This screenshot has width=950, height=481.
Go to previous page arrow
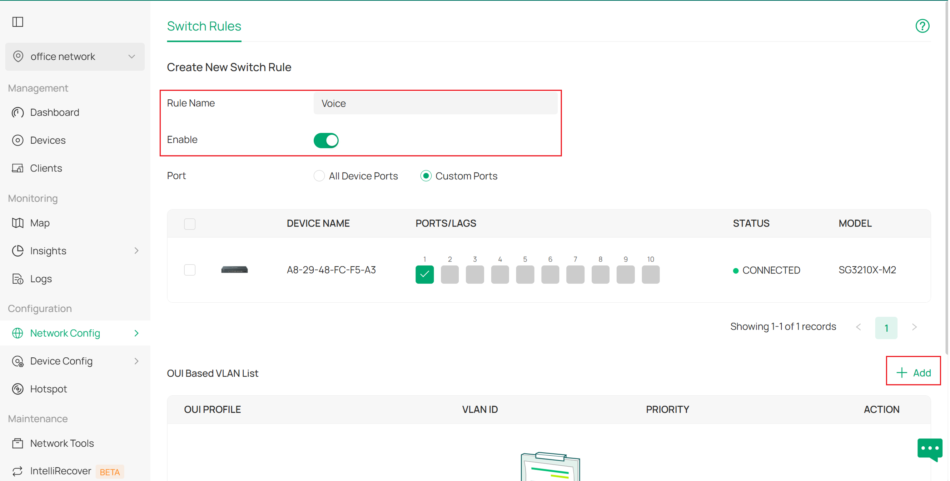coord(859,327)
